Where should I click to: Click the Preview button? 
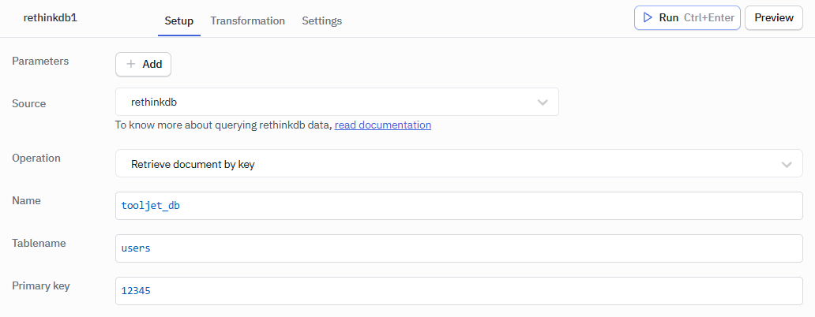[773, 17]
